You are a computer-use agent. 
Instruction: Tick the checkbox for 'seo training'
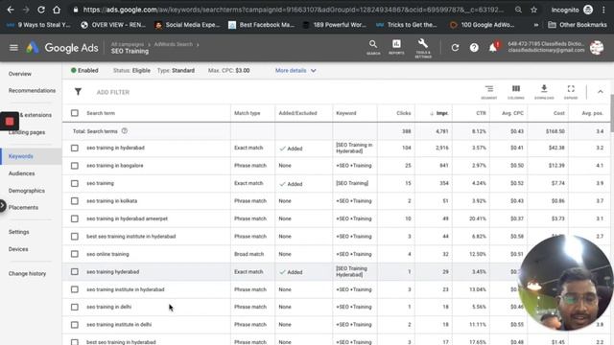pos(75,183)
